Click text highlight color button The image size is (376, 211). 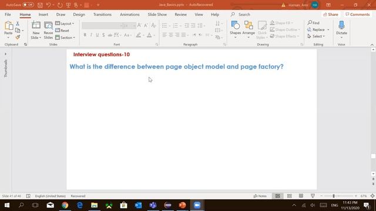[x=139, y=35]
